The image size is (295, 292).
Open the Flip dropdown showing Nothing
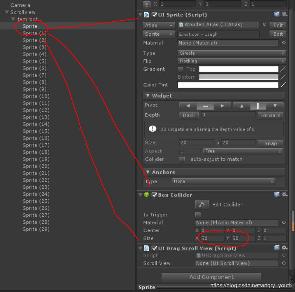(232, 61)
